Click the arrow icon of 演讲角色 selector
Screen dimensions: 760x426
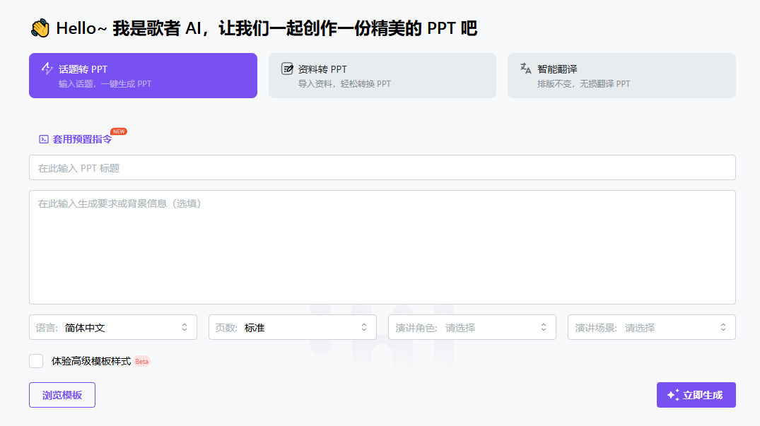[544, 327]
